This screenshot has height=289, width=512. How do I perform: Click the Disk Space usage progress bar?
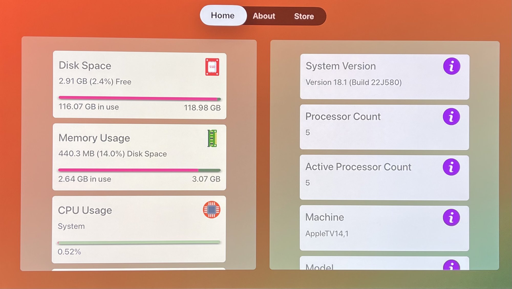click(140, 98)
